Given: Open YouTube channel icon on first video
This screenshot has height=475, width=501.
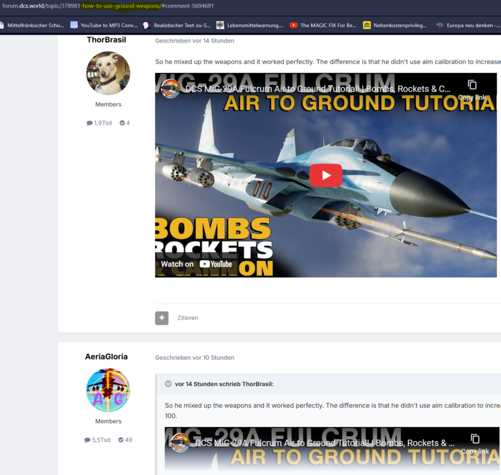Looking at the screenshot, I should click(x=170, y=89).
